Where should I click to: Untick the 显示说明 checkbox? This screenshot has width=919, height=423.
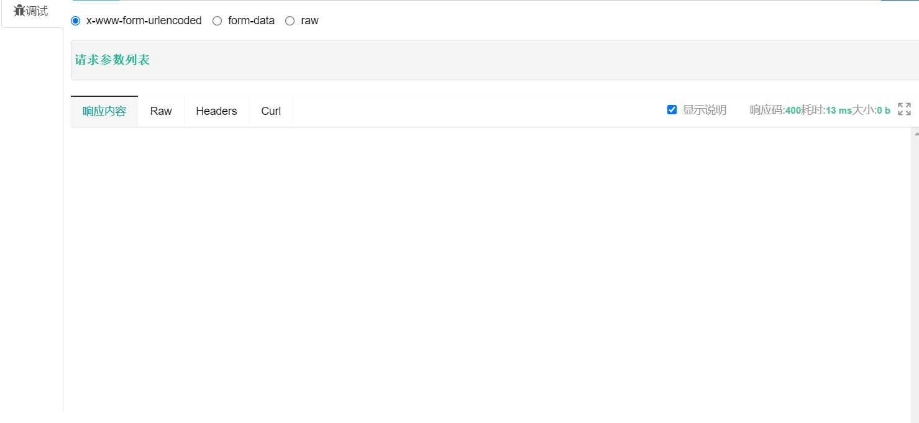pyautogui.click(x=672, y=110)
